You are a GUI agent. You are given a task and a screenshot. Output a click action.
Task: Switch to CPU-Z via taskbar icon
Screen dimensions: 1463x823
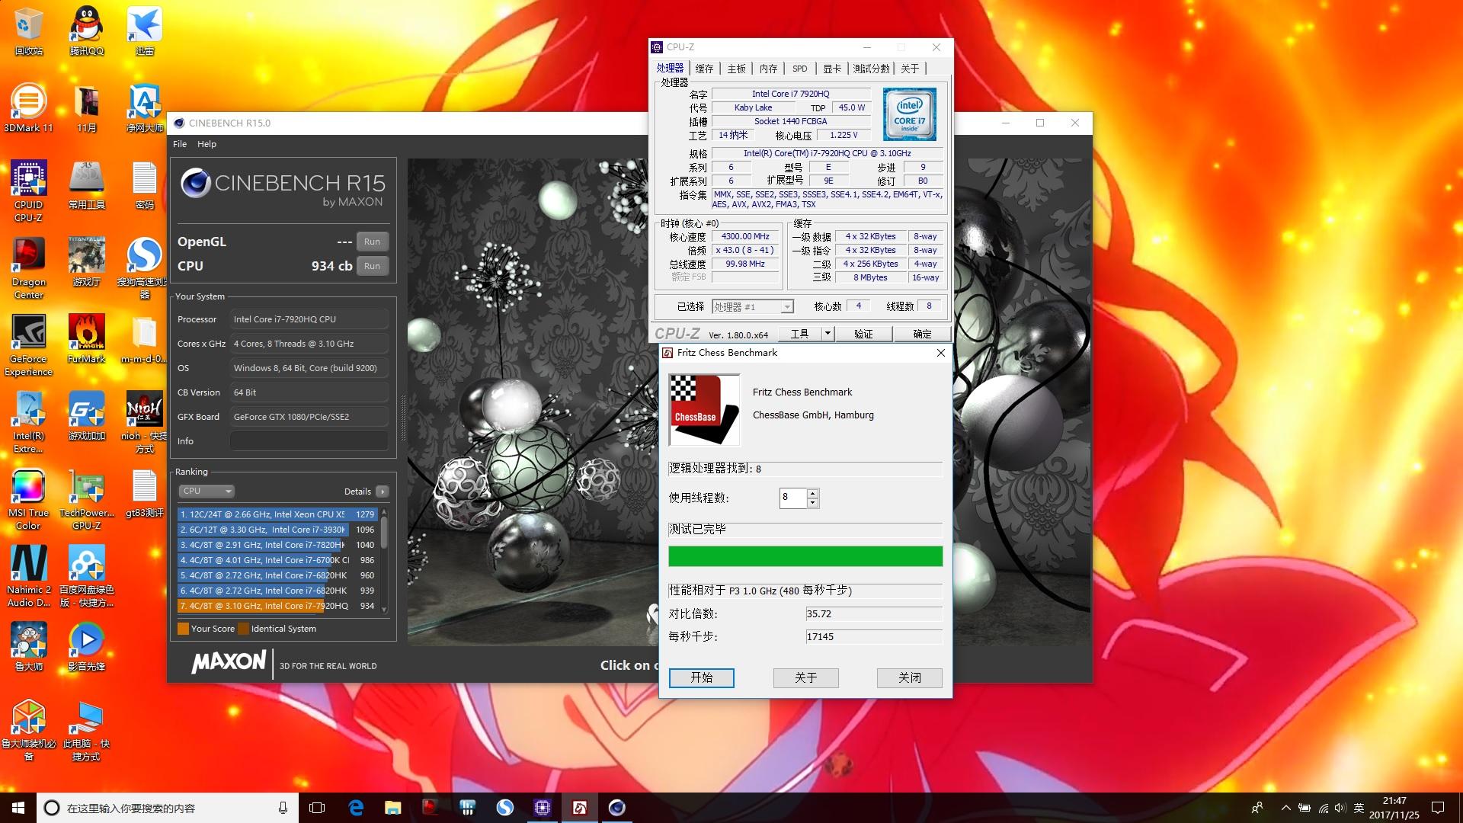(543, 808)
